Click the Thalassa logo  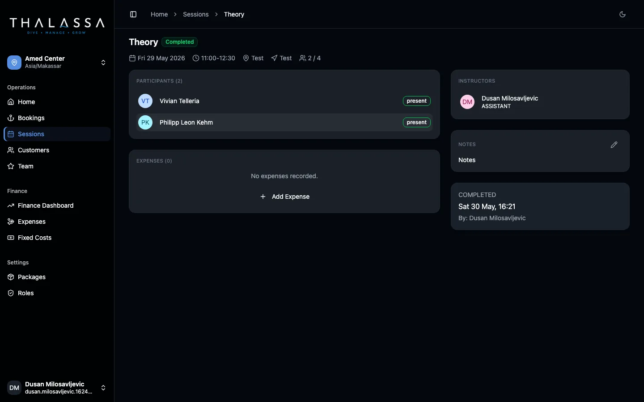57,25
